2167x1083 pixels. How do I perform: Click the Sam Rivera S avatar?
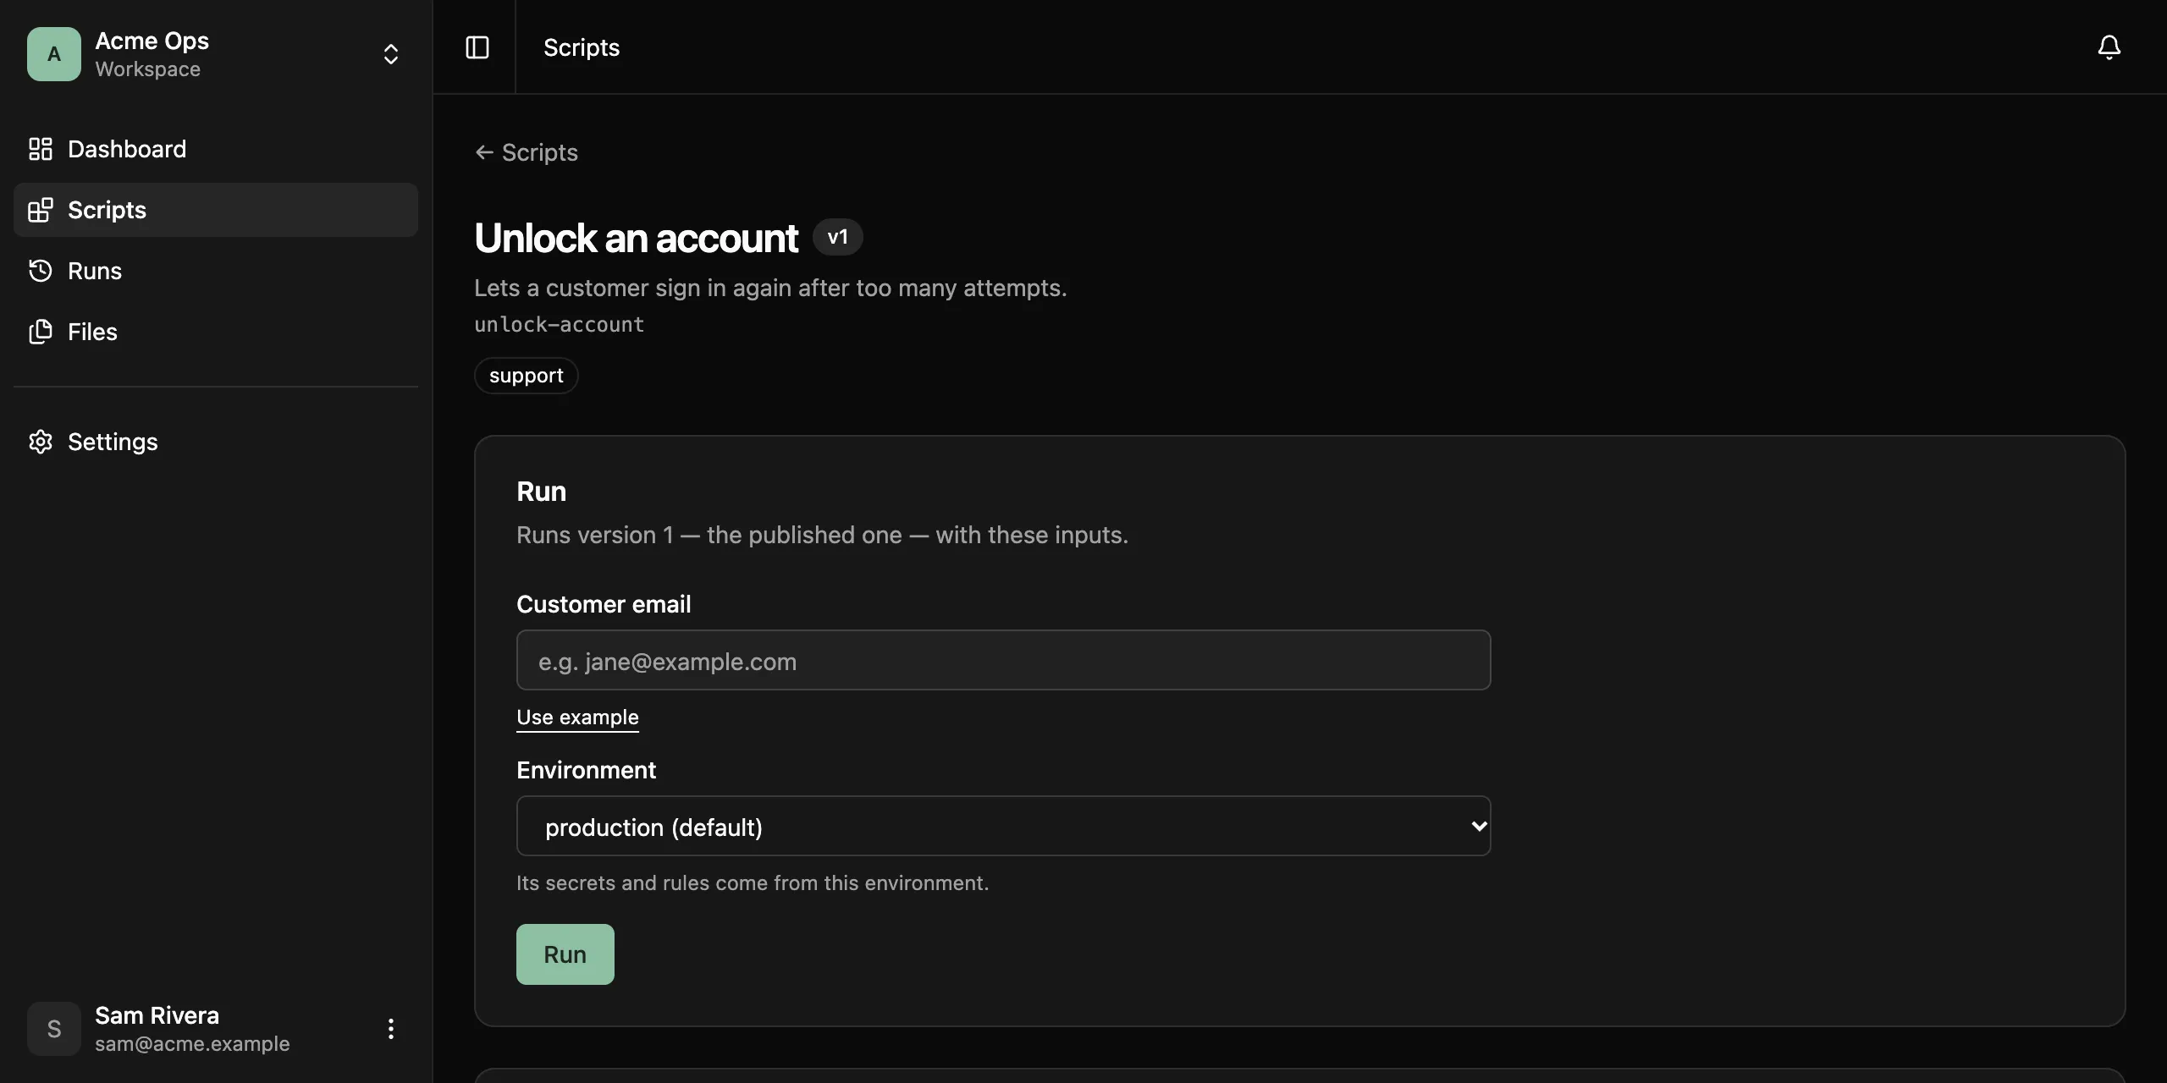54,1029
